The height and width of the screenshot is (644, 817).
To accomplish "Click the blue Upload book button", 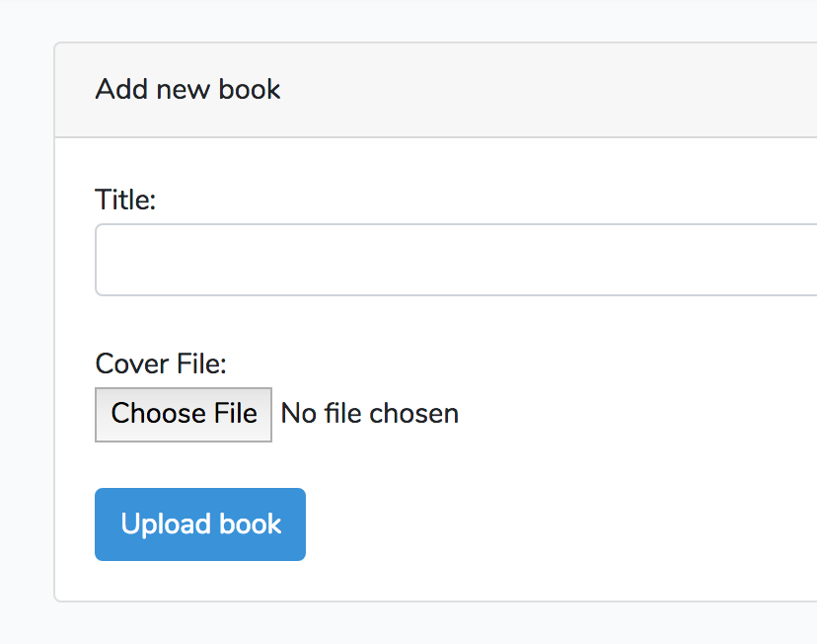I will [x=200, y=524].
